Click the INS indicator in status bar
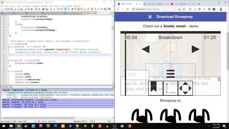This screenshot has height=129, width=229. click(109, 121)
